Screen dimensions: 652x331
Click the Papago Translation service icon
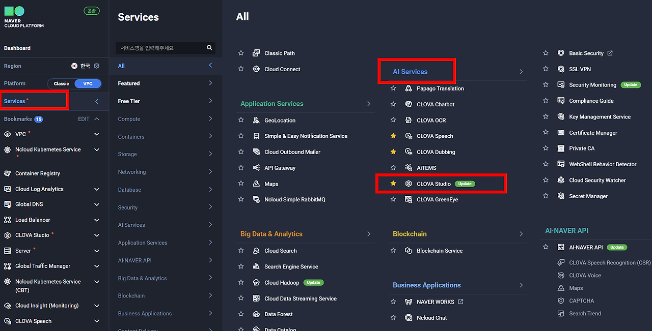click(x=409, y=88)
